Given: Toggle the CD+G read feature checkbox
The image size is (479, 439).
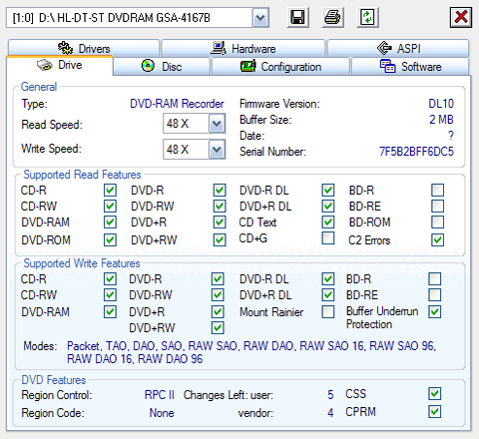Looking at the screenshot, I should (328, 238).
